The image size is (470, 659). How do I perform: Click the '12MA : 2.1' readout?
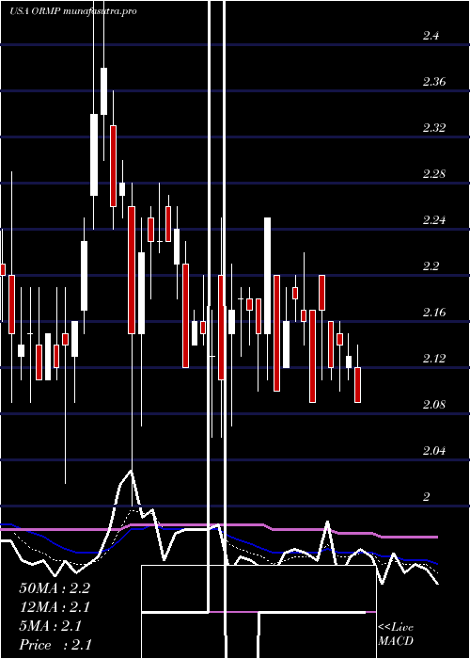[55, 607]
